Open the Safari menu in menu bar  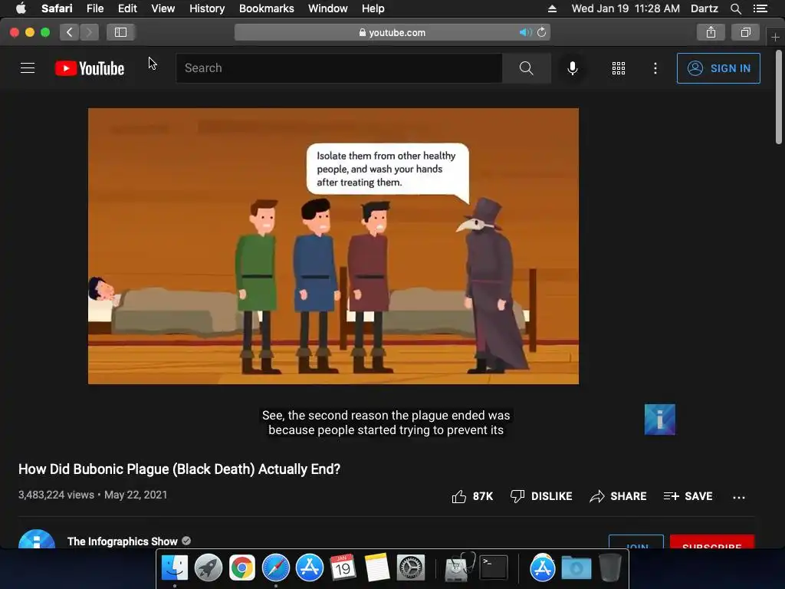(x=57, y=8)
